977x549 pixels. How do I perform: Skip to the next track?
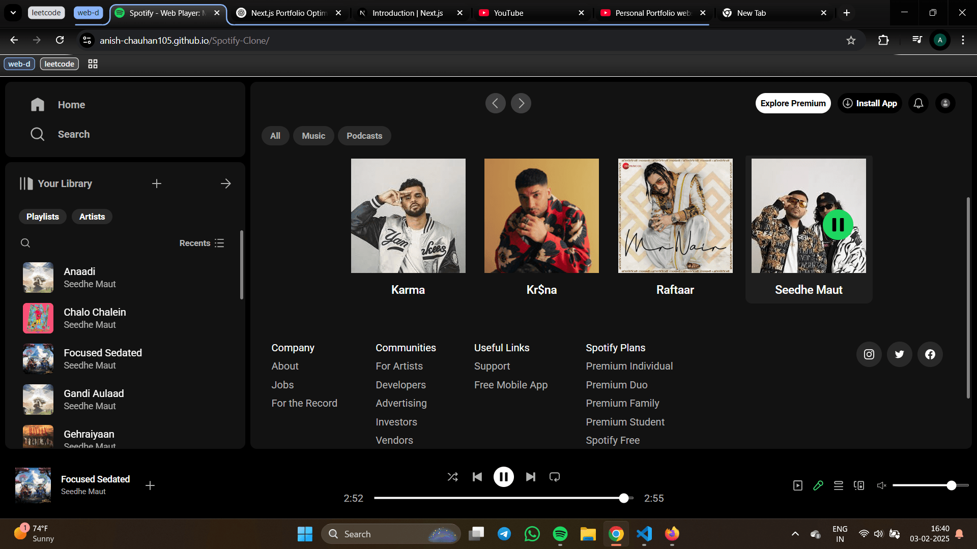click(x=530, y=477)
